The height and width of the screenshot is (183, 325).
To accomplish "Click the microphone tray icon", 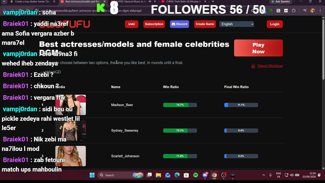I will point(270,175).
